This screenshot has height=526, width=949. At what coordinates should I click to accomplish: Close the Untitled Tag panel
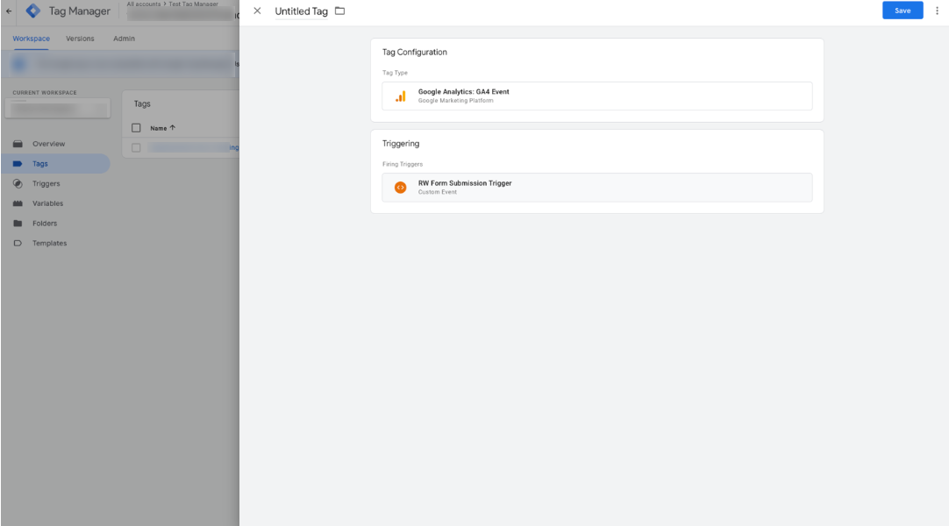(x=257, y=11)
